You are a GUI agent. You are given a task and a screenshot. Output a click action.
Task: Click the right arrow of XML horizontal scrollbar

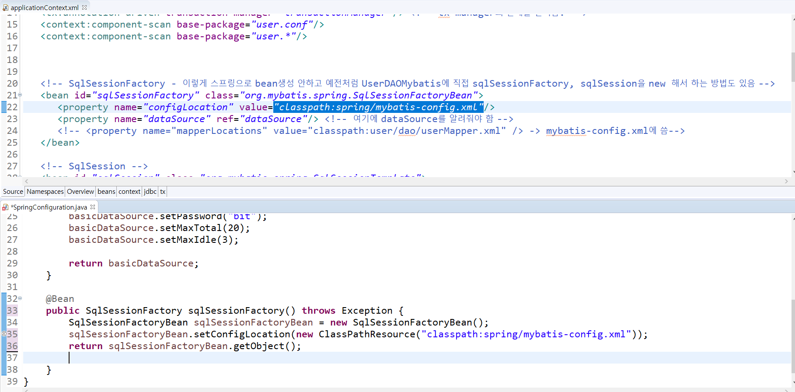click(786, 181)
